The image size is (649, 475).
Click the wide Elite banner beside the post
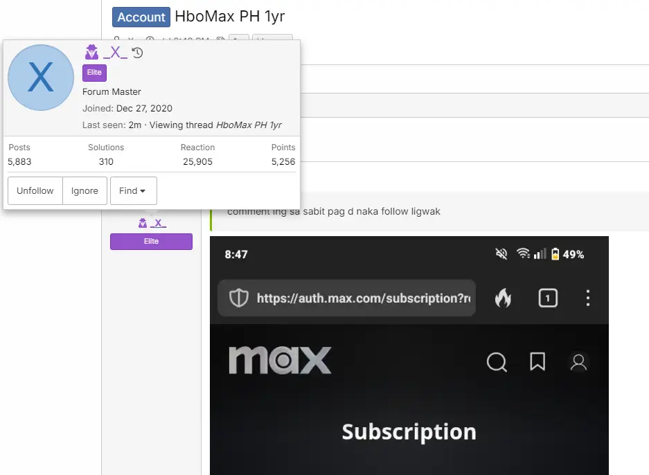pos(151,242)
